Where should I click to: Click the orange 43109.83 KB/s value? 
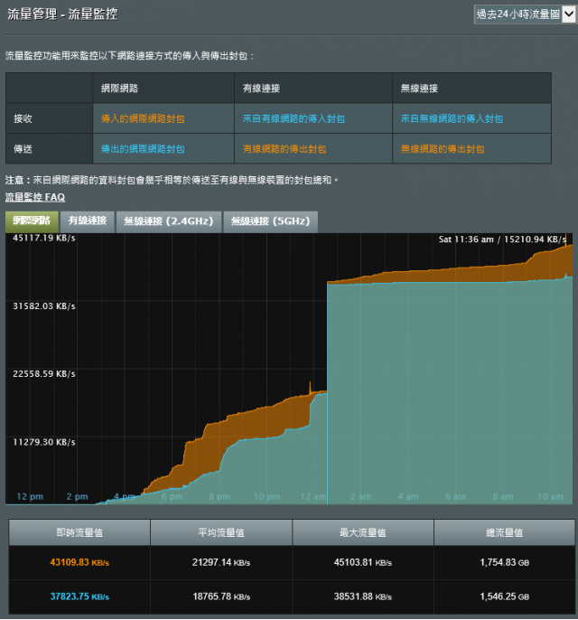[79, 563]
